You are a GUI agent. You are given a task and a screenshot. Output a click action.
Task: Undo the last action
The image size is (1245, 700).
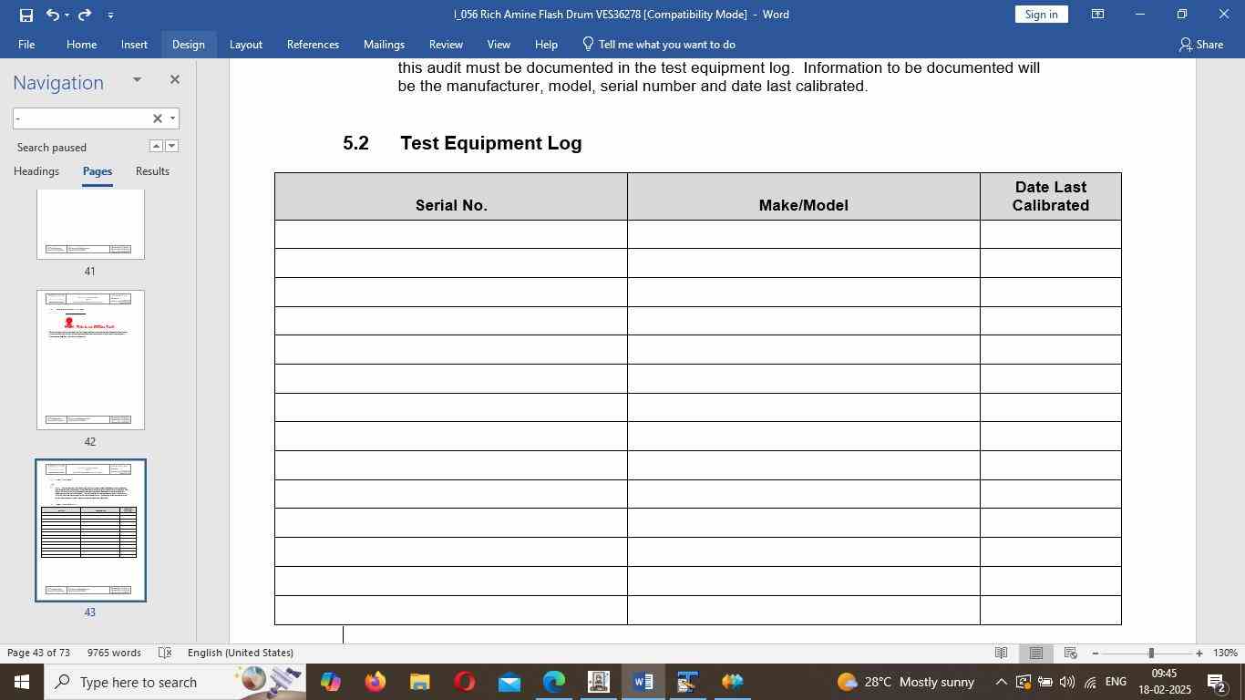click(53, 15)
